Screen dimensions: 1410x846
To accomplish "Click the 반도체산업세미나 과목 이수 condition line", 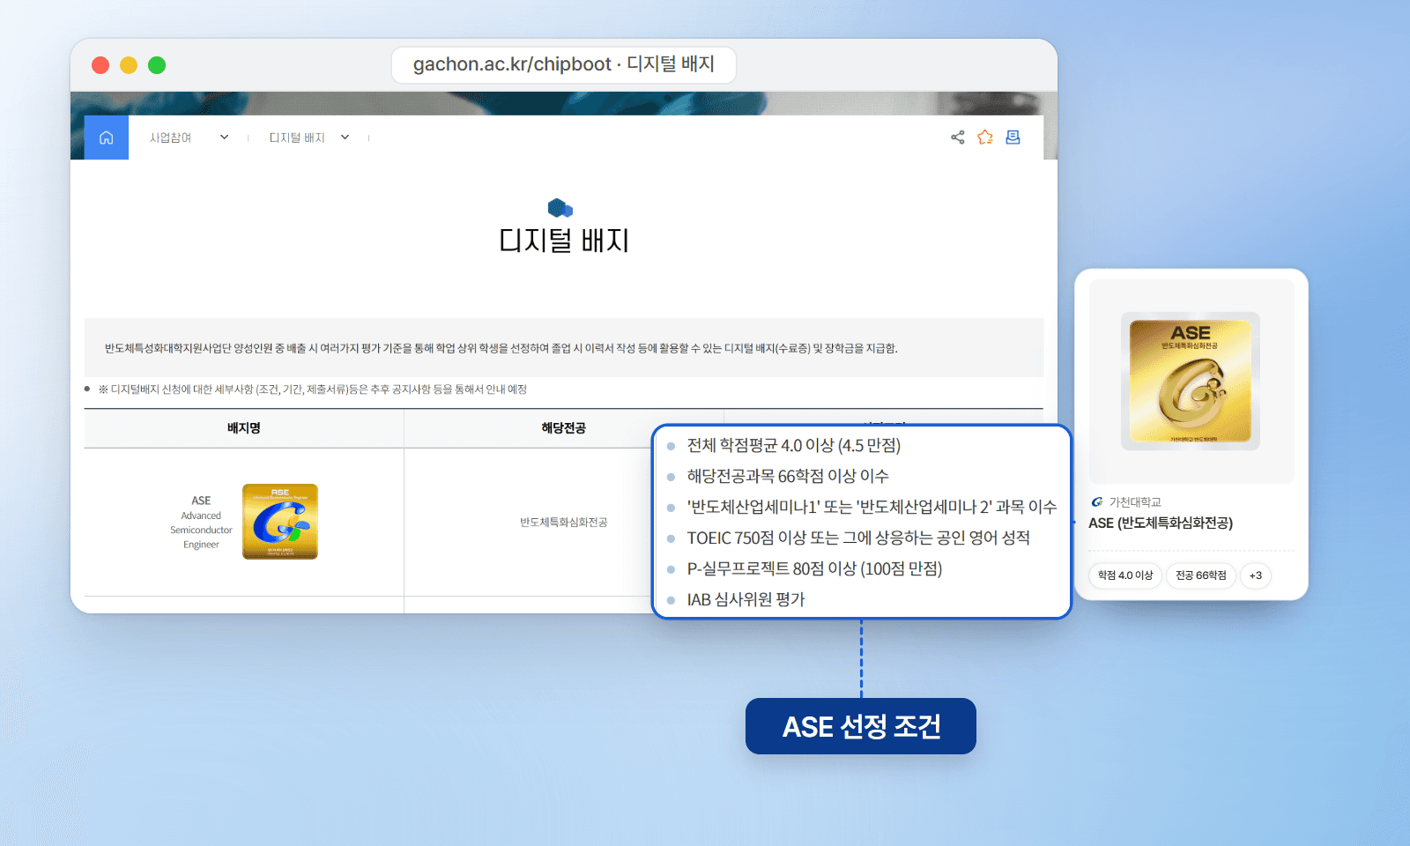I will (x=872, y=508).
